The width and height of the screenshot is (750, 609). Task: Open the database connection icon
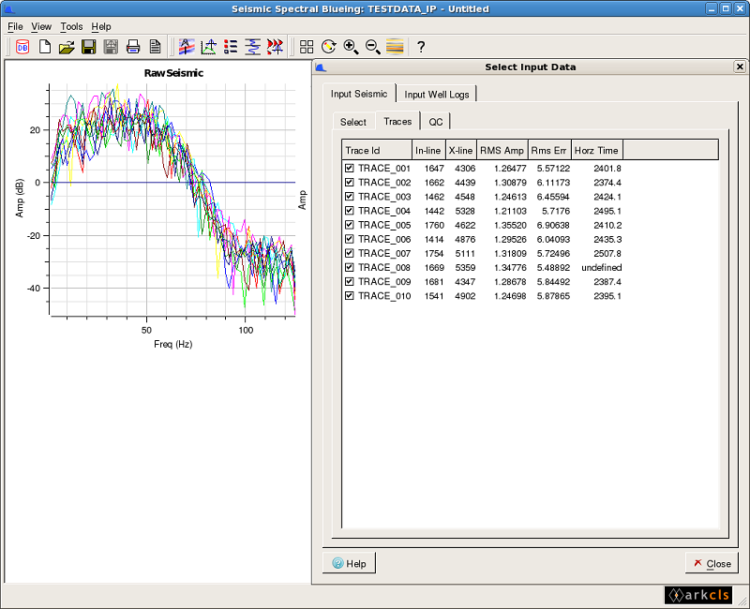[x=22, y=46]
